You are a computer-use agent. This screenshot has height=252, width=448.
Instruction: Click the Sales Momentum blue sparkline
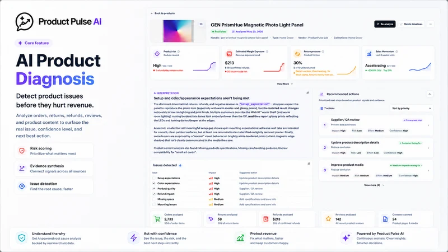[x=420, y=67]
